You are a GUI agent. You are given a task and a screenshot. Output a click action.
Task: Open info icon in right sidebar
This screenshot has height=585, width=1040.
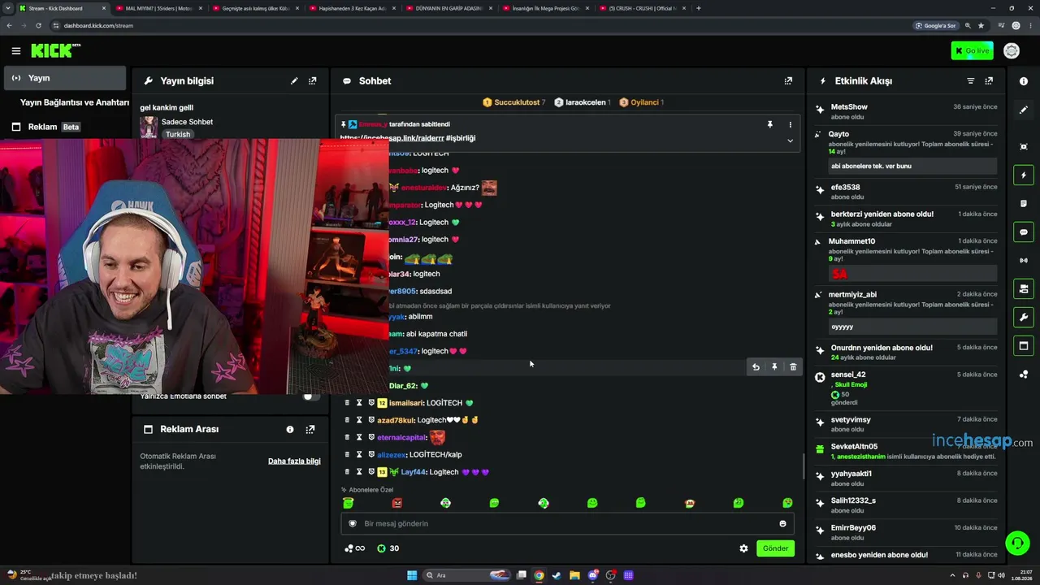click(x=1024, y=81)
